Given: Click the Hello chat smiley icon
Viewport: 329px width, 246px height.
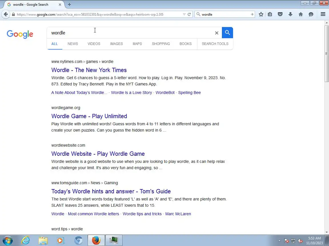Looking at the screenshot, I should [x=311, y=14].
